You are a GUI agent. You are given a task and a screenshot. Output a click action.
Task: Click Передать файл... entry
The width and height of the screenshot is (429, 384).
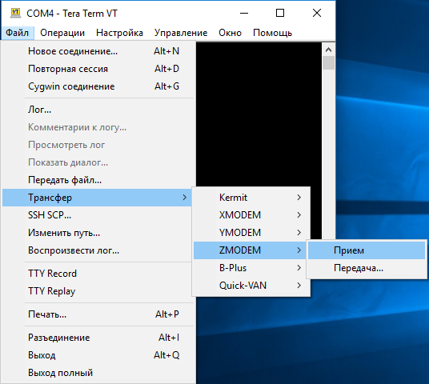98,180
